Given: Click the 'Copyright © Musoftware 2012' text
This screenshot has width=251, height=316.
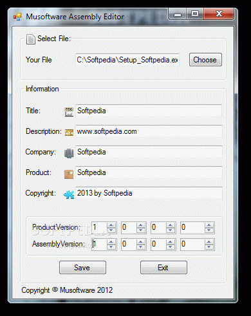Looking at the screenshot, I should click(x=67, y=290).
